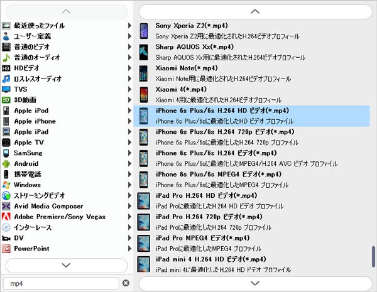Click the Apple iPhone device icon
The width and height of the screenshot is (377, 292).
(6, 121)
